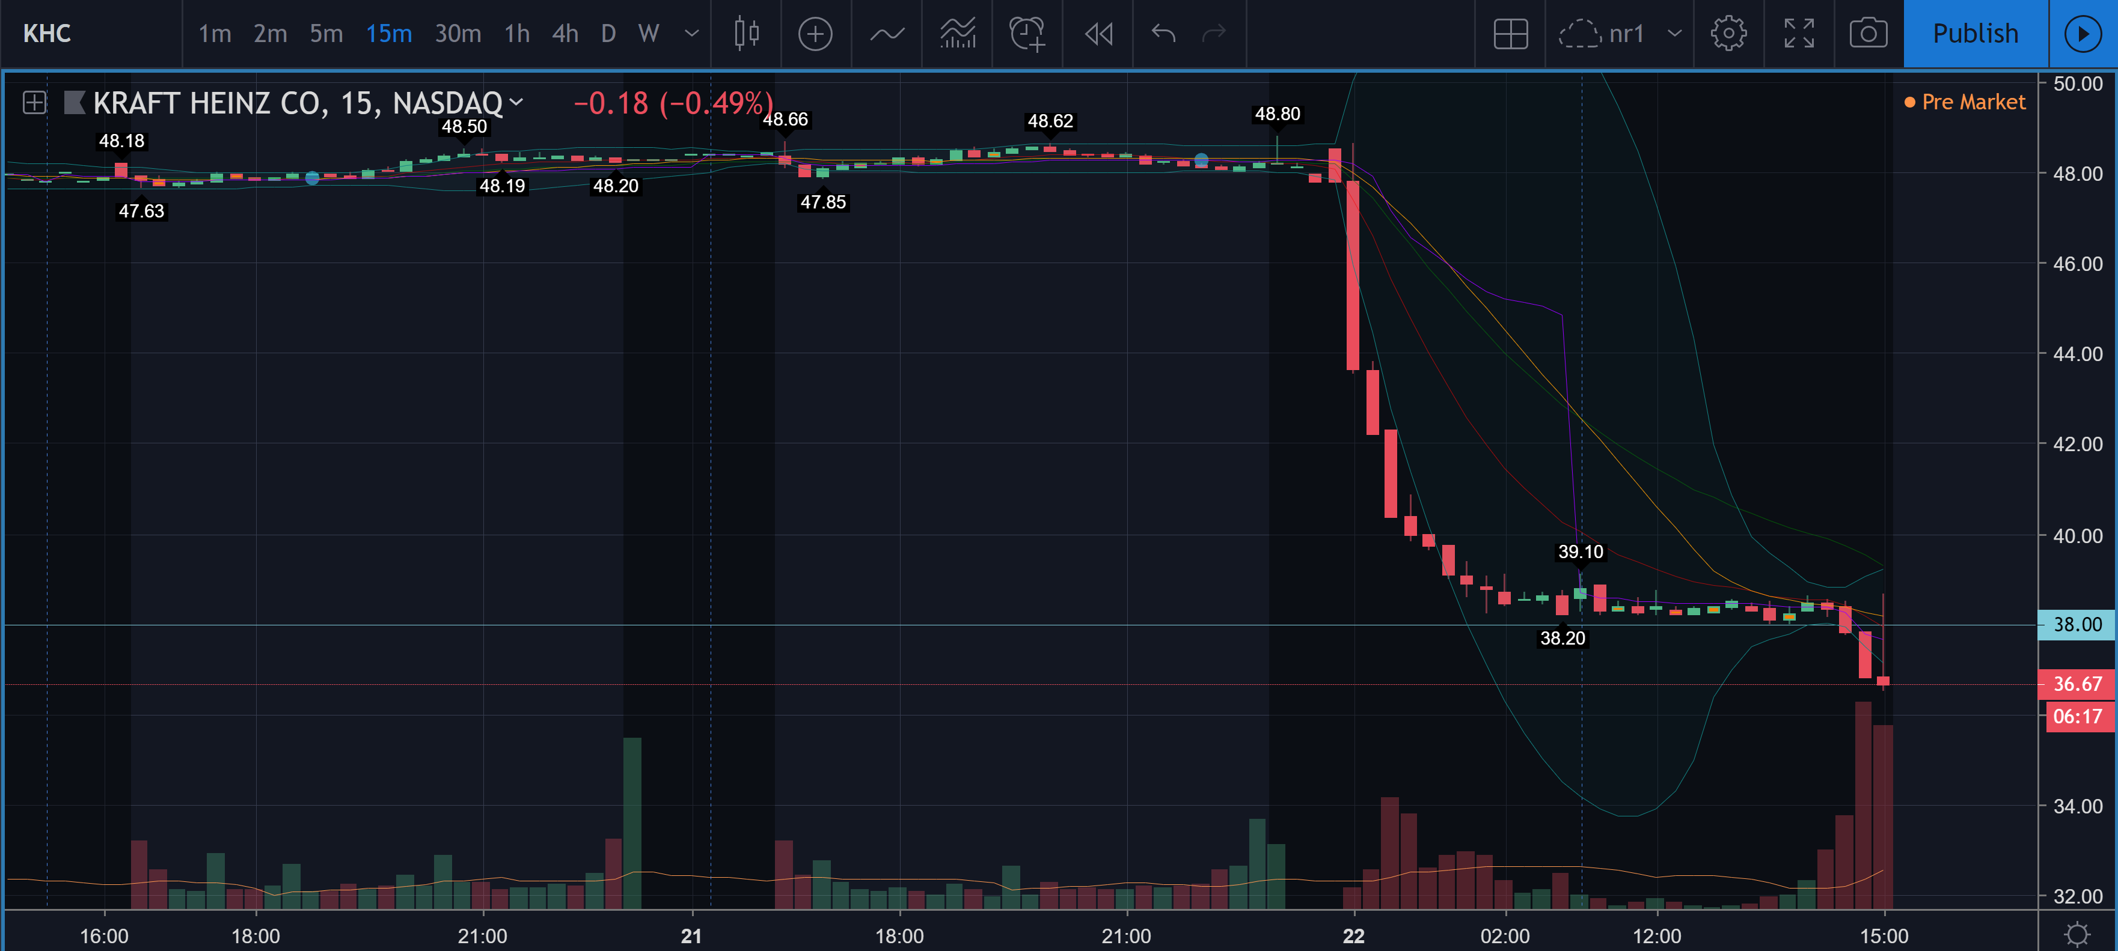Toggle fullscreen mode

tap(1798, 34)
